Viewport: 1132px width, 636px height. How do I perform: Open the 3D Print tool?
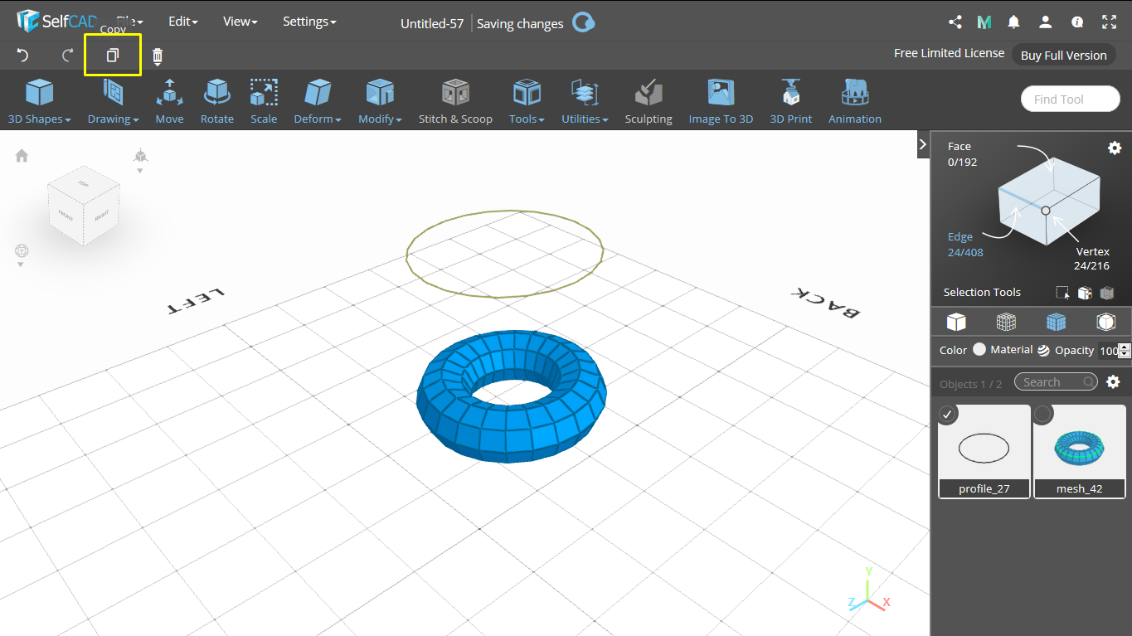pos(790,100)
